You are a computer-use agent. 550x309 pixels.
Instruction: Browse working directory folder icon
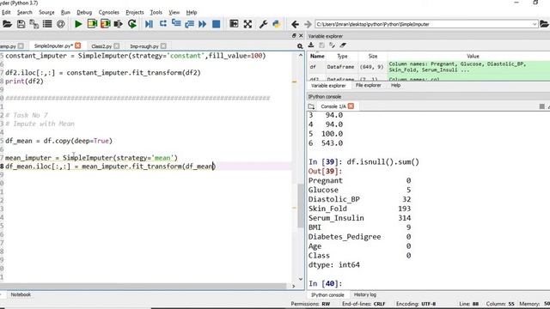544,24
